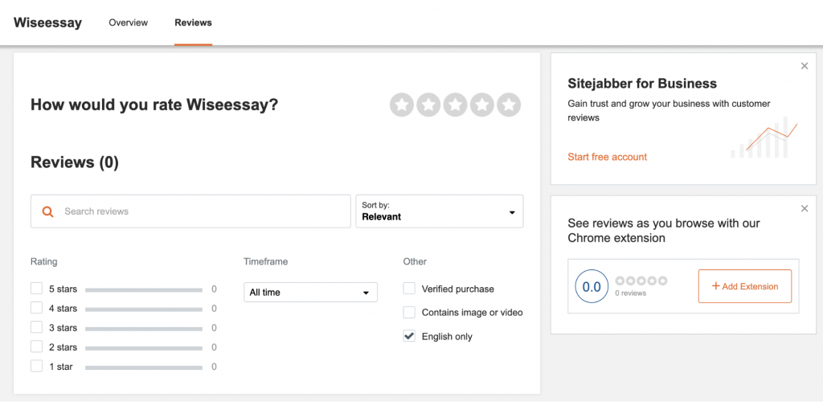Click the orange search magnifier icon
The image size is (823, 402).
[47, 211]
